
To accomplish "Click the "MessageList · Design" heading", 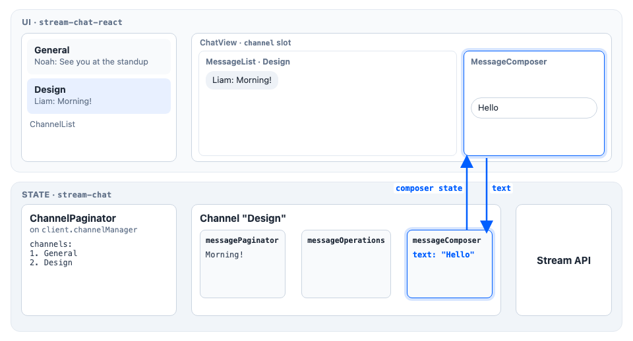I will [248, 62].
